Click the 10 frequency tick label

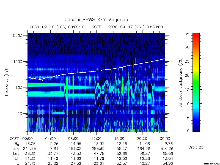[20, 113]
